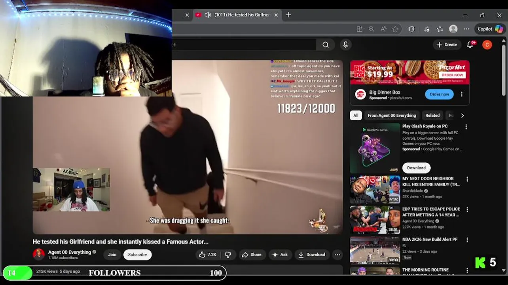Viewport: 508px width, 285px height.
Task: Open 'MY NEXT DOOR NEIGHBOR' video thumbnail
Action: point(375,190)
